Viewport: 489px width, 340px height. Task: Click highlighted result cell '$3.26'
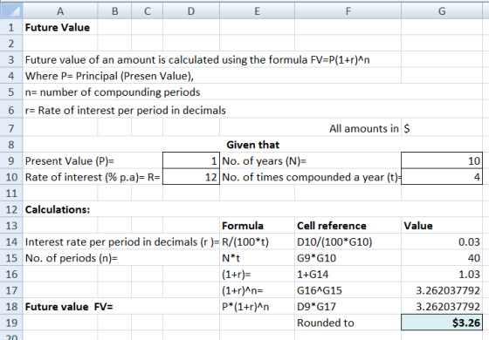[x=442, y=323]
